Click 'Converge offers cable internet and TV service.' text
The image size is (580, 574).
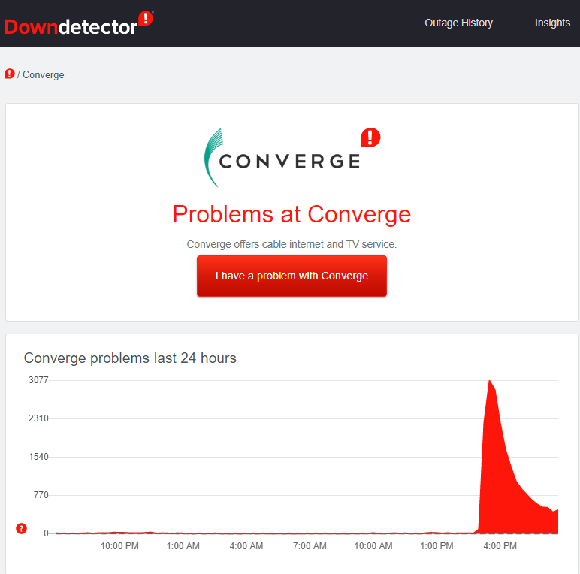click(292, 244)
